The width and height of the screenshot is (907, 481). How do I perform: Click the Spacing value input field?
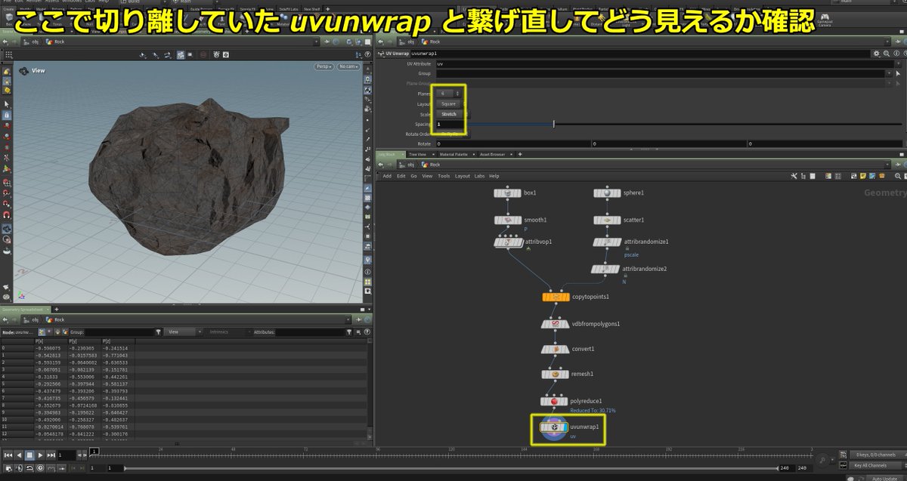[x=450, y=124]
